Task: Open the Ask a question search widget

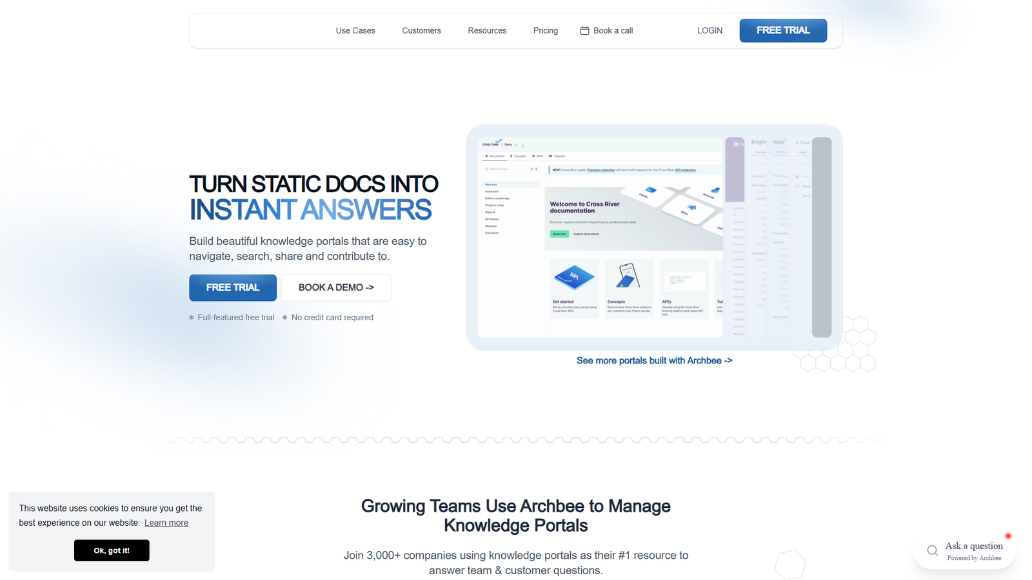Action: (x=965, y=550)
